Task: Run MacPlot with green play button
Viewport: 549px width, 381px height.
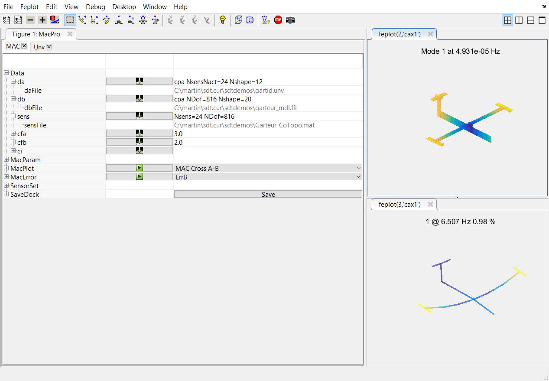Action: click(140, 168)
